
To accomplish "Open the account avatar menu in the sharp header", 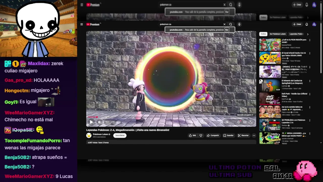I will click(314, 24).
